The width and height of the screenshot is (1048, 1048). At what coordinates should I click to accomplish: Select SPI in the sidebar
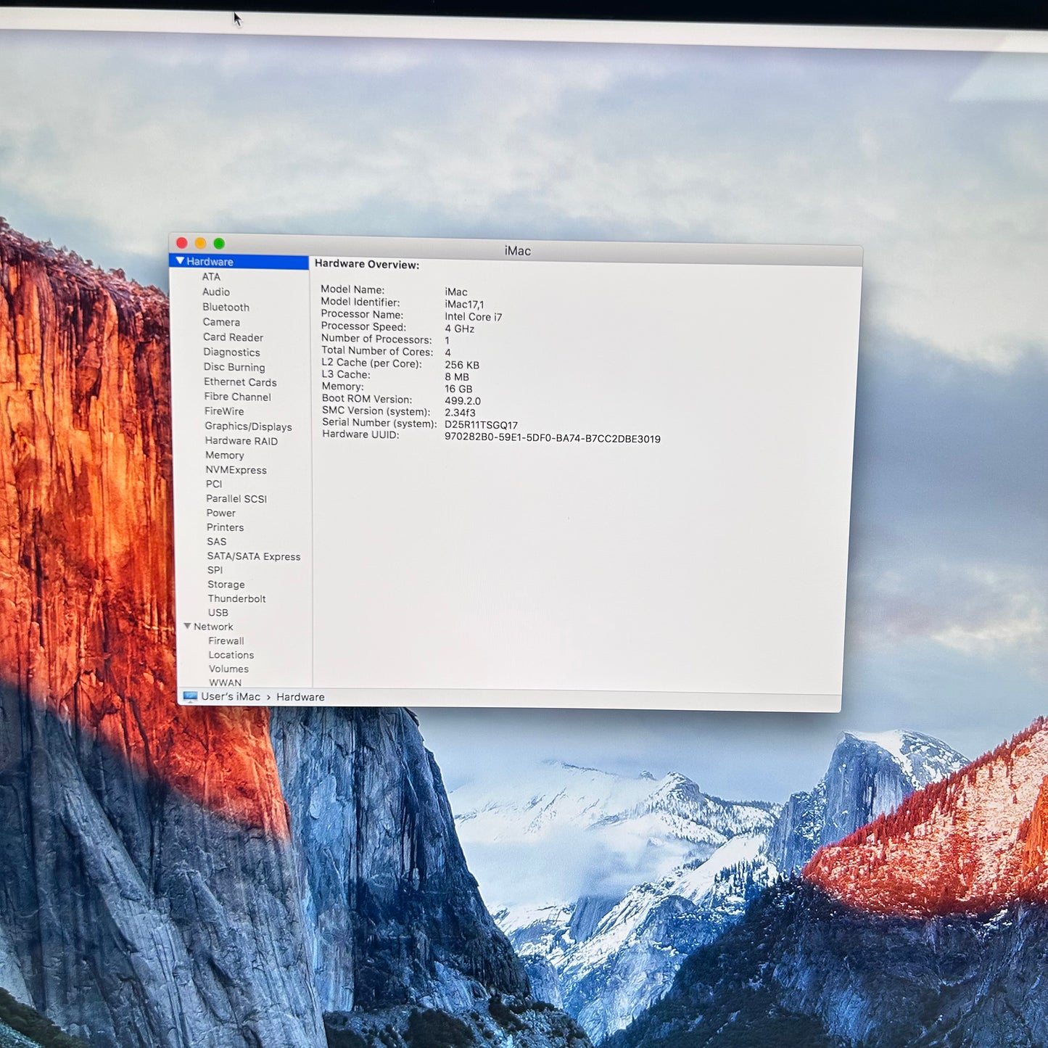click(215, 570)
